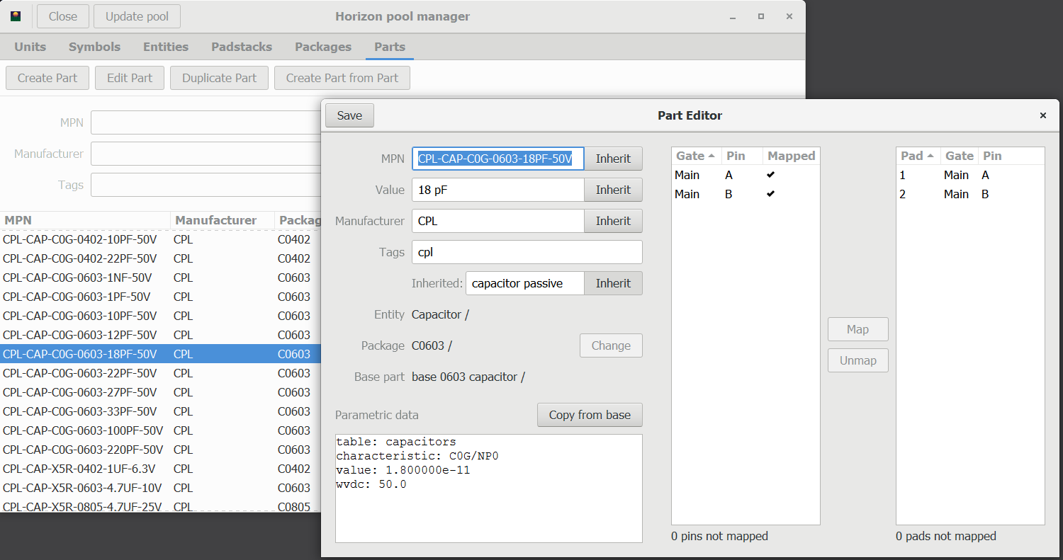Switch to the Units tab
The image size is (1063, 560).
pos(30,47)
